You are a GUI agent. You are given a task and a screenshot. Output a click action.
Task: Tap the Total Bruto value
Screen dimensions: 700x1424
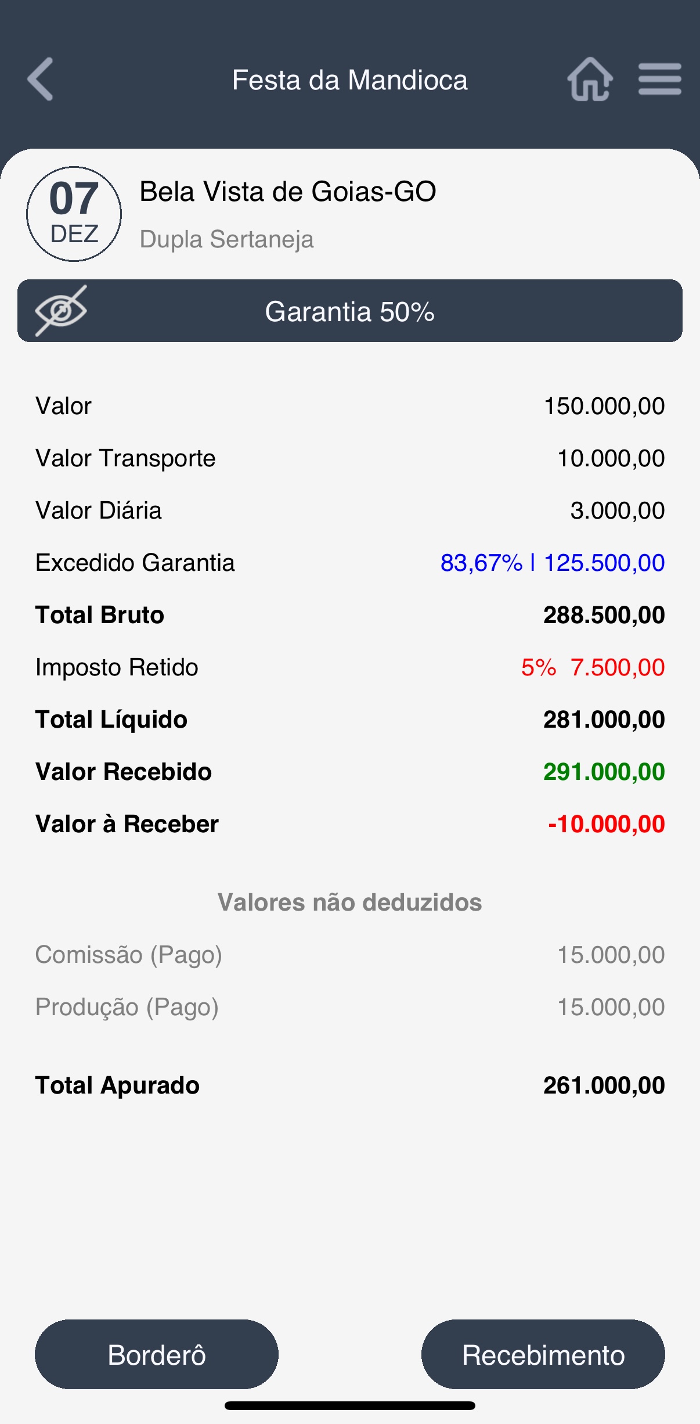pos(604,615)
